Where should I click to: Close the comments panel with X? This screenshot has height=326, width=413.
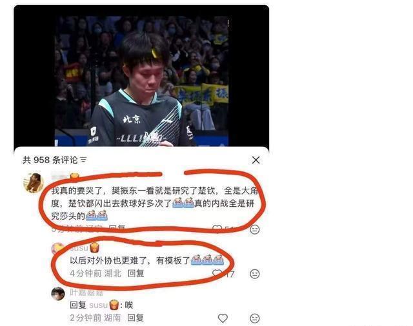pos(256,160)
